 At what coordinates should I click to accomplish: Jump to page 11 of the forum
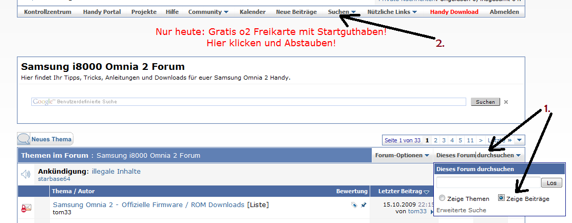(x=470, y=140)
